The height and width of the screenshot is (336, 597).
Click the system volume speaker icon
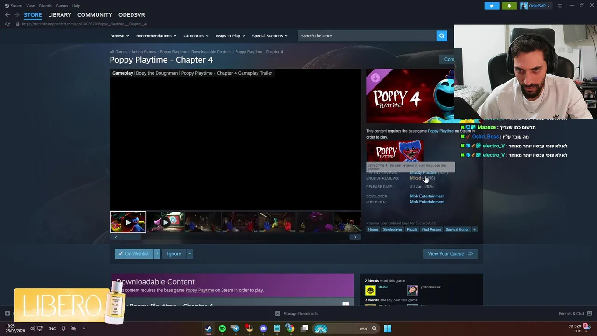pos(32,329)
